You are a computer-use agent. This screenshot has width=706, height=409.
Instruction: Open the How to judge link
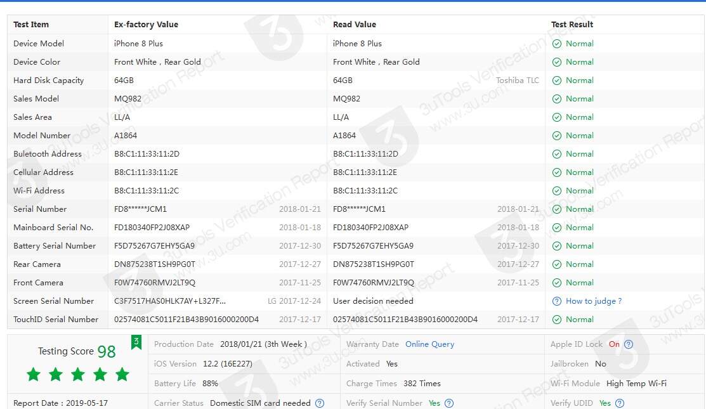click(x=593, y=301)
